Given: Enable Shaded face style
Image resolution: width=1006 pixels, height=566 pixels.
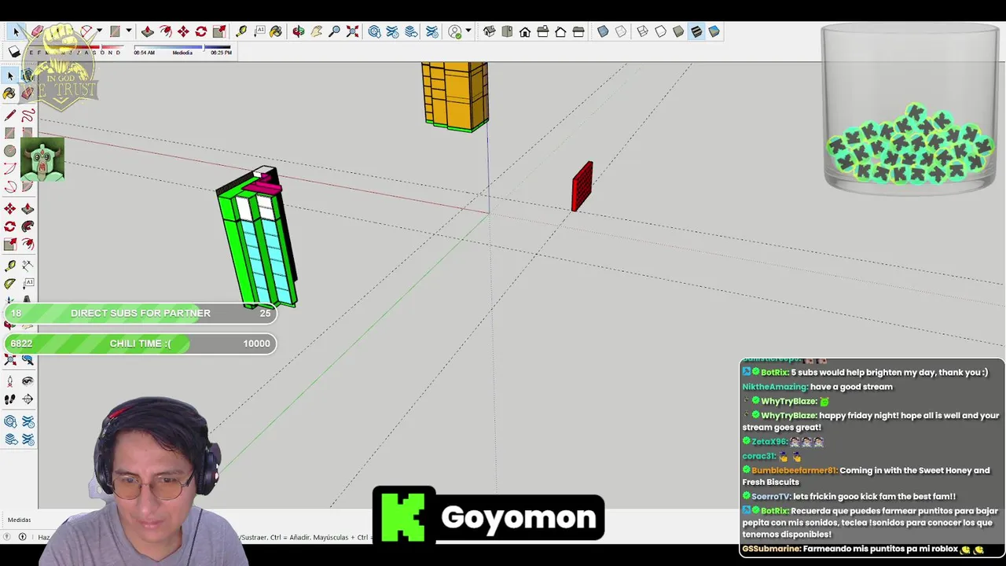Looking at the screenshot, I should point(678,31).
